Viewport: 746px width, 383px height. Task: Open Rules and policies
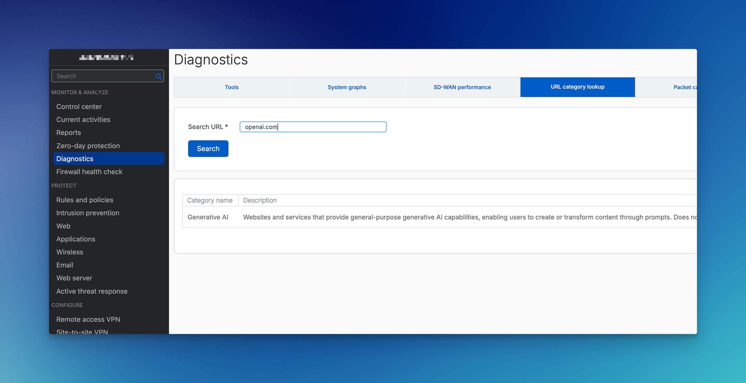click(x=85, y=200)
